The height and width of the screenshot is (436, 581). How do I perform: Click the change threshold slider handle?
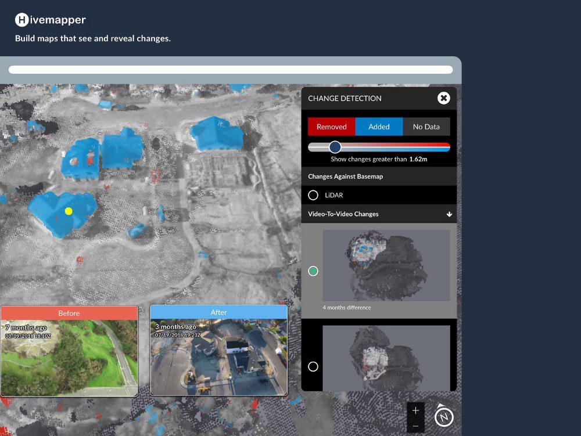[335, 147]
